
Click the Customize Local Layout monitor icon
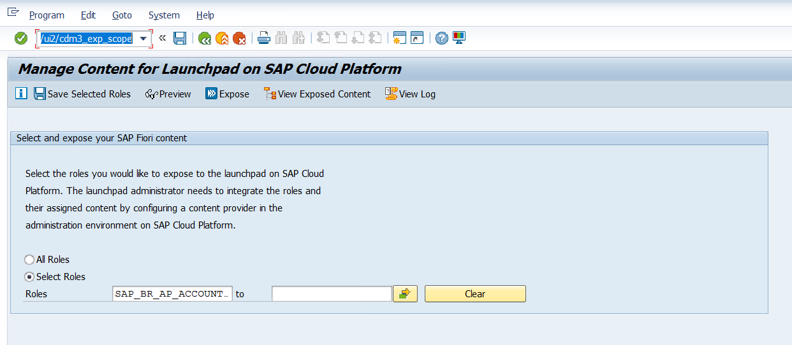459,38
